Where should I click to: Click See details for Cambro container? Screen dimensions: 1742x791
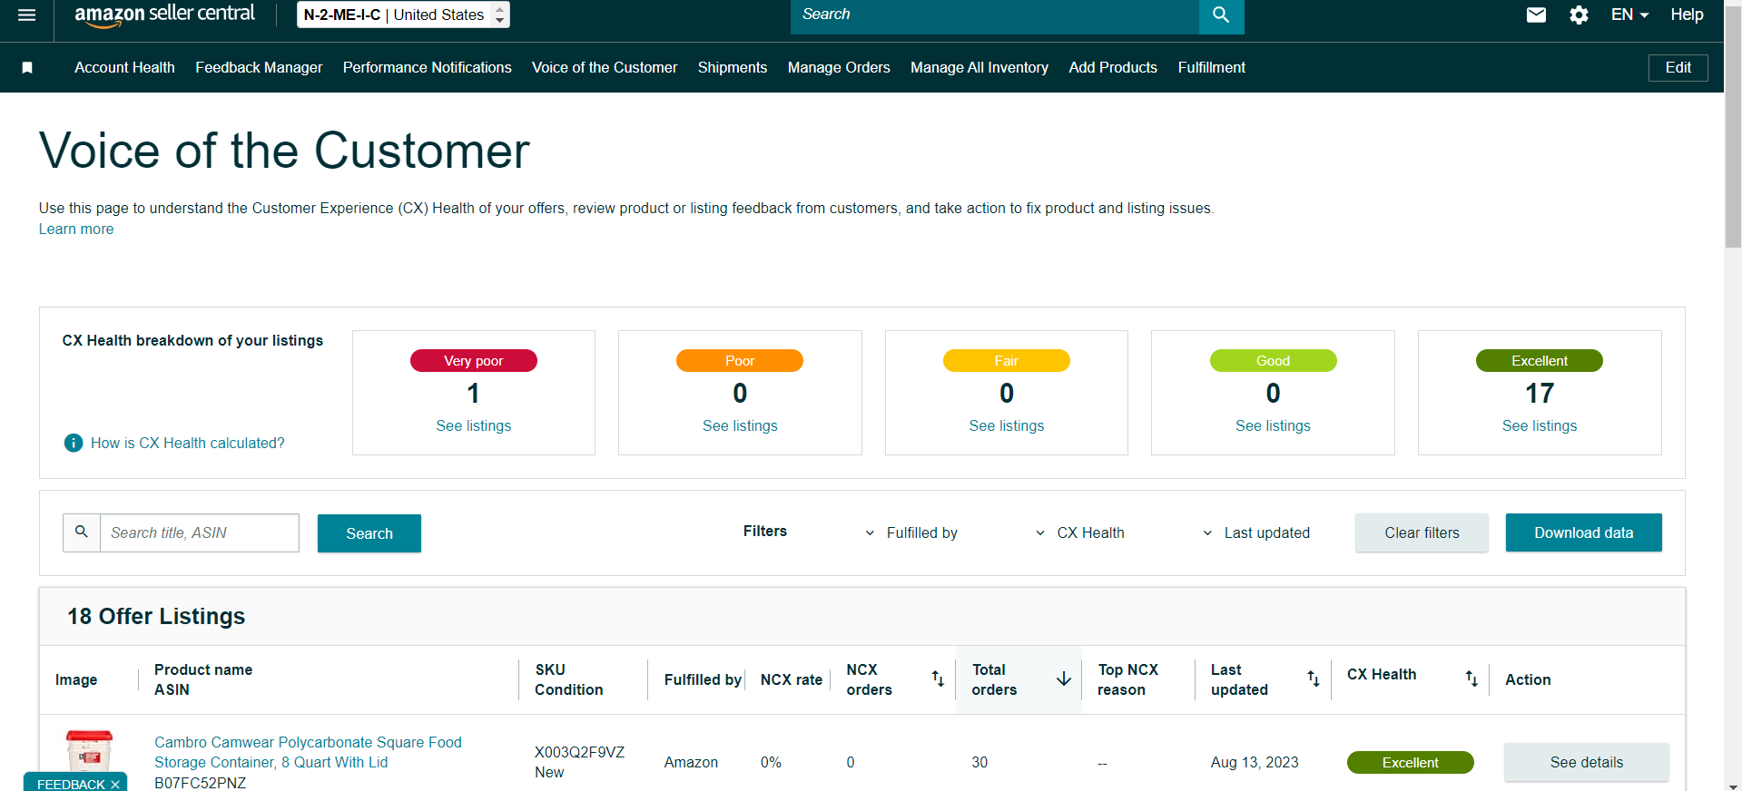[x=1587, y=762]
